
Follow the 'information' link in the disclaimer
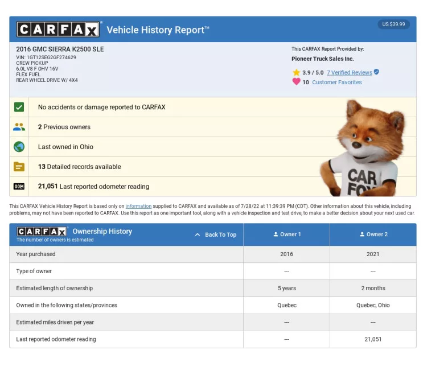pyautogui.click(x=138, y=206)
